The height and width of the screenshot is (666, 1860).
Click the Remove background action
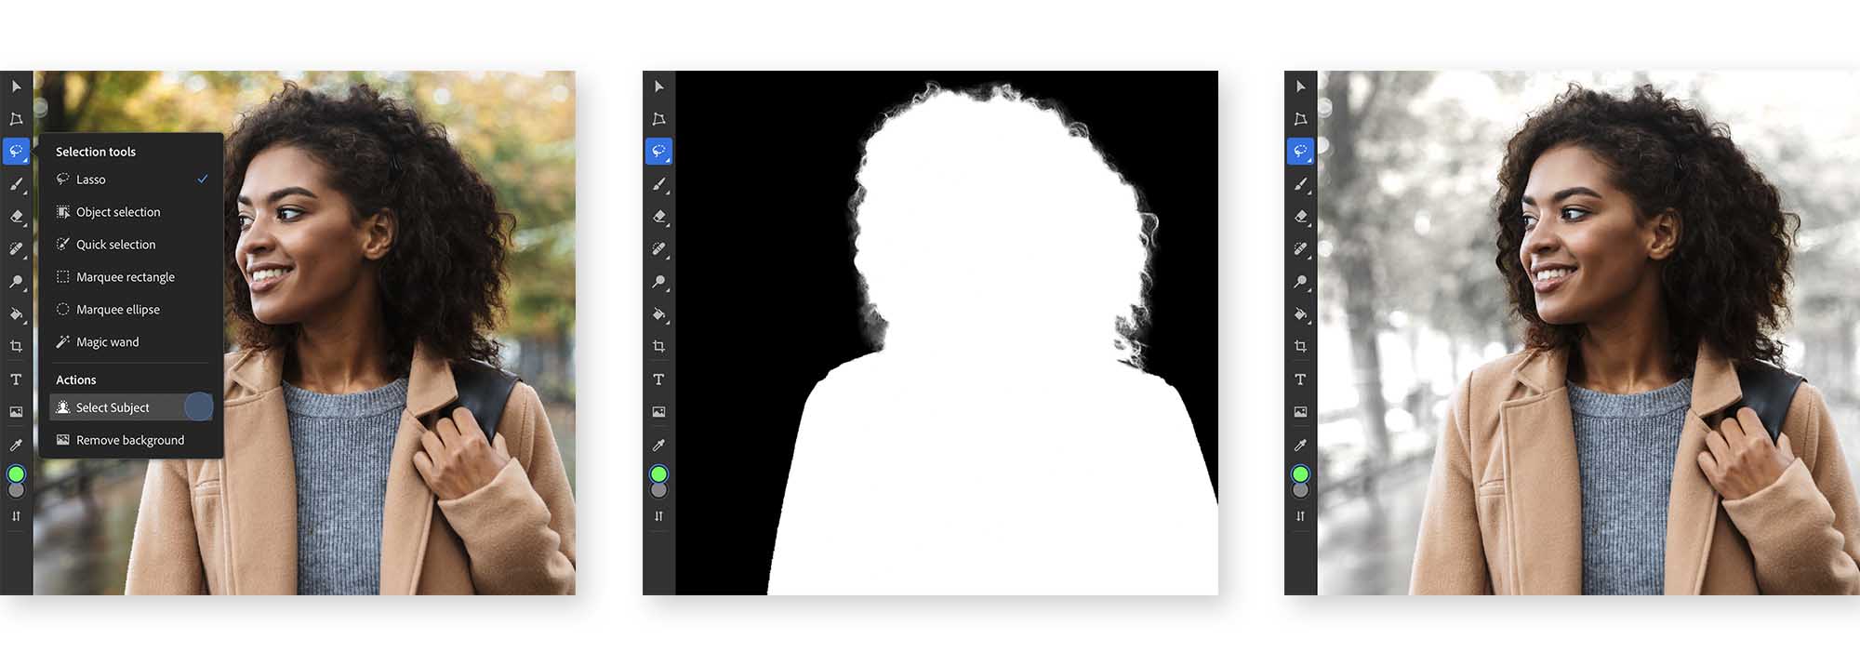coord(130,440)
